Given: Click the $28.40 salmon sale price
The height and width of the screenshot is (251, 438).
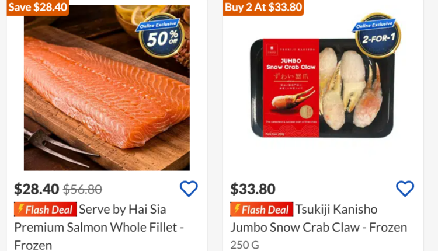Looking at the screenshot, I should (x=37, y=189).
